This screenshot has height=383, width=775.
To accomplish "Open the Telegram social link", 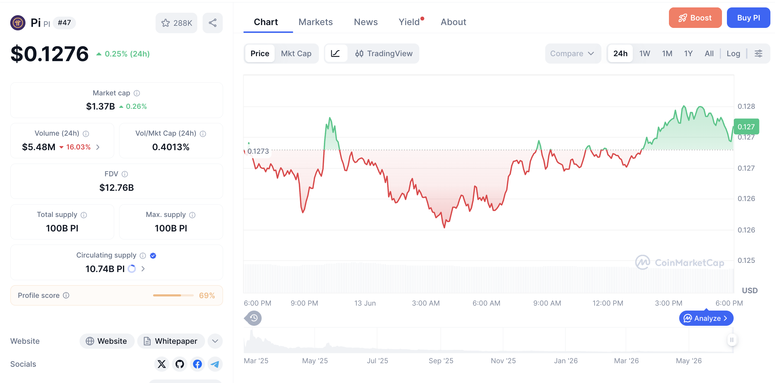I will click(215, 364).
